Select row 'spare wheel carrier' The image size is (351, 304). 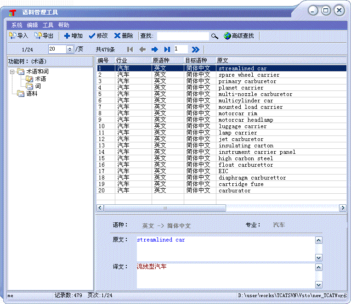[x=221, y=75]
